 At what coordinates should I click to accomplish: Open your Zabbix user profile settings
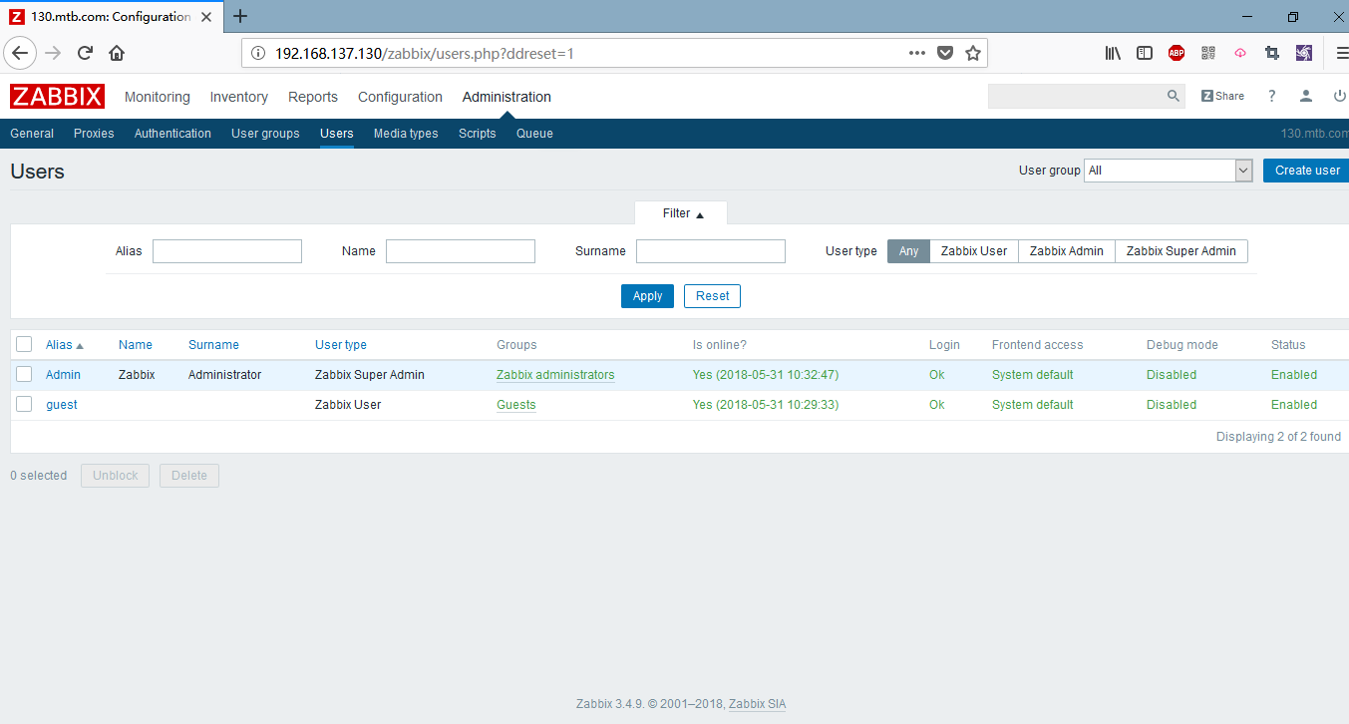[1306, 96]
